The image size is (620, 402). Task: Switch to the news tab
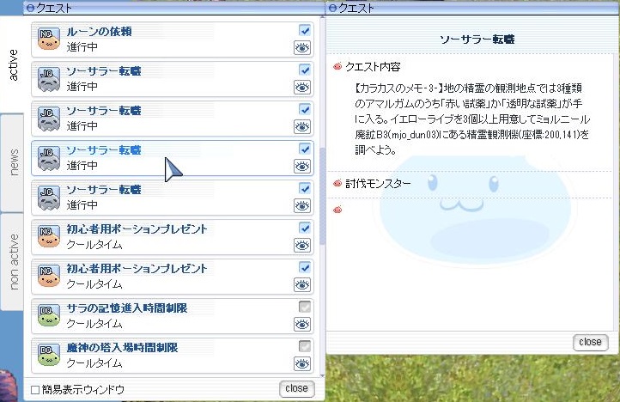coord(12,162)
